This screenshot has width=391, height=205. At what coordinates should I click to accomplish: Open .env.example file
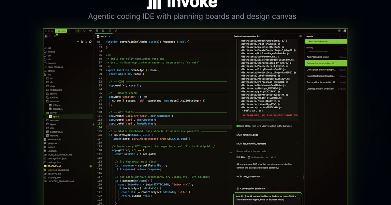click(x=52, y=139)
